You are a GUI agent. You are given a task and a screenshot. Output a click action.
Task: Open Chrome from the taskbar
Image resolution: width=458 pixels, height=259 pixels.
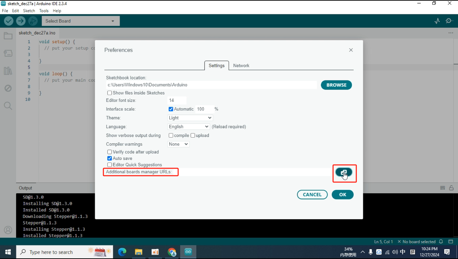[x=172, y=252]
